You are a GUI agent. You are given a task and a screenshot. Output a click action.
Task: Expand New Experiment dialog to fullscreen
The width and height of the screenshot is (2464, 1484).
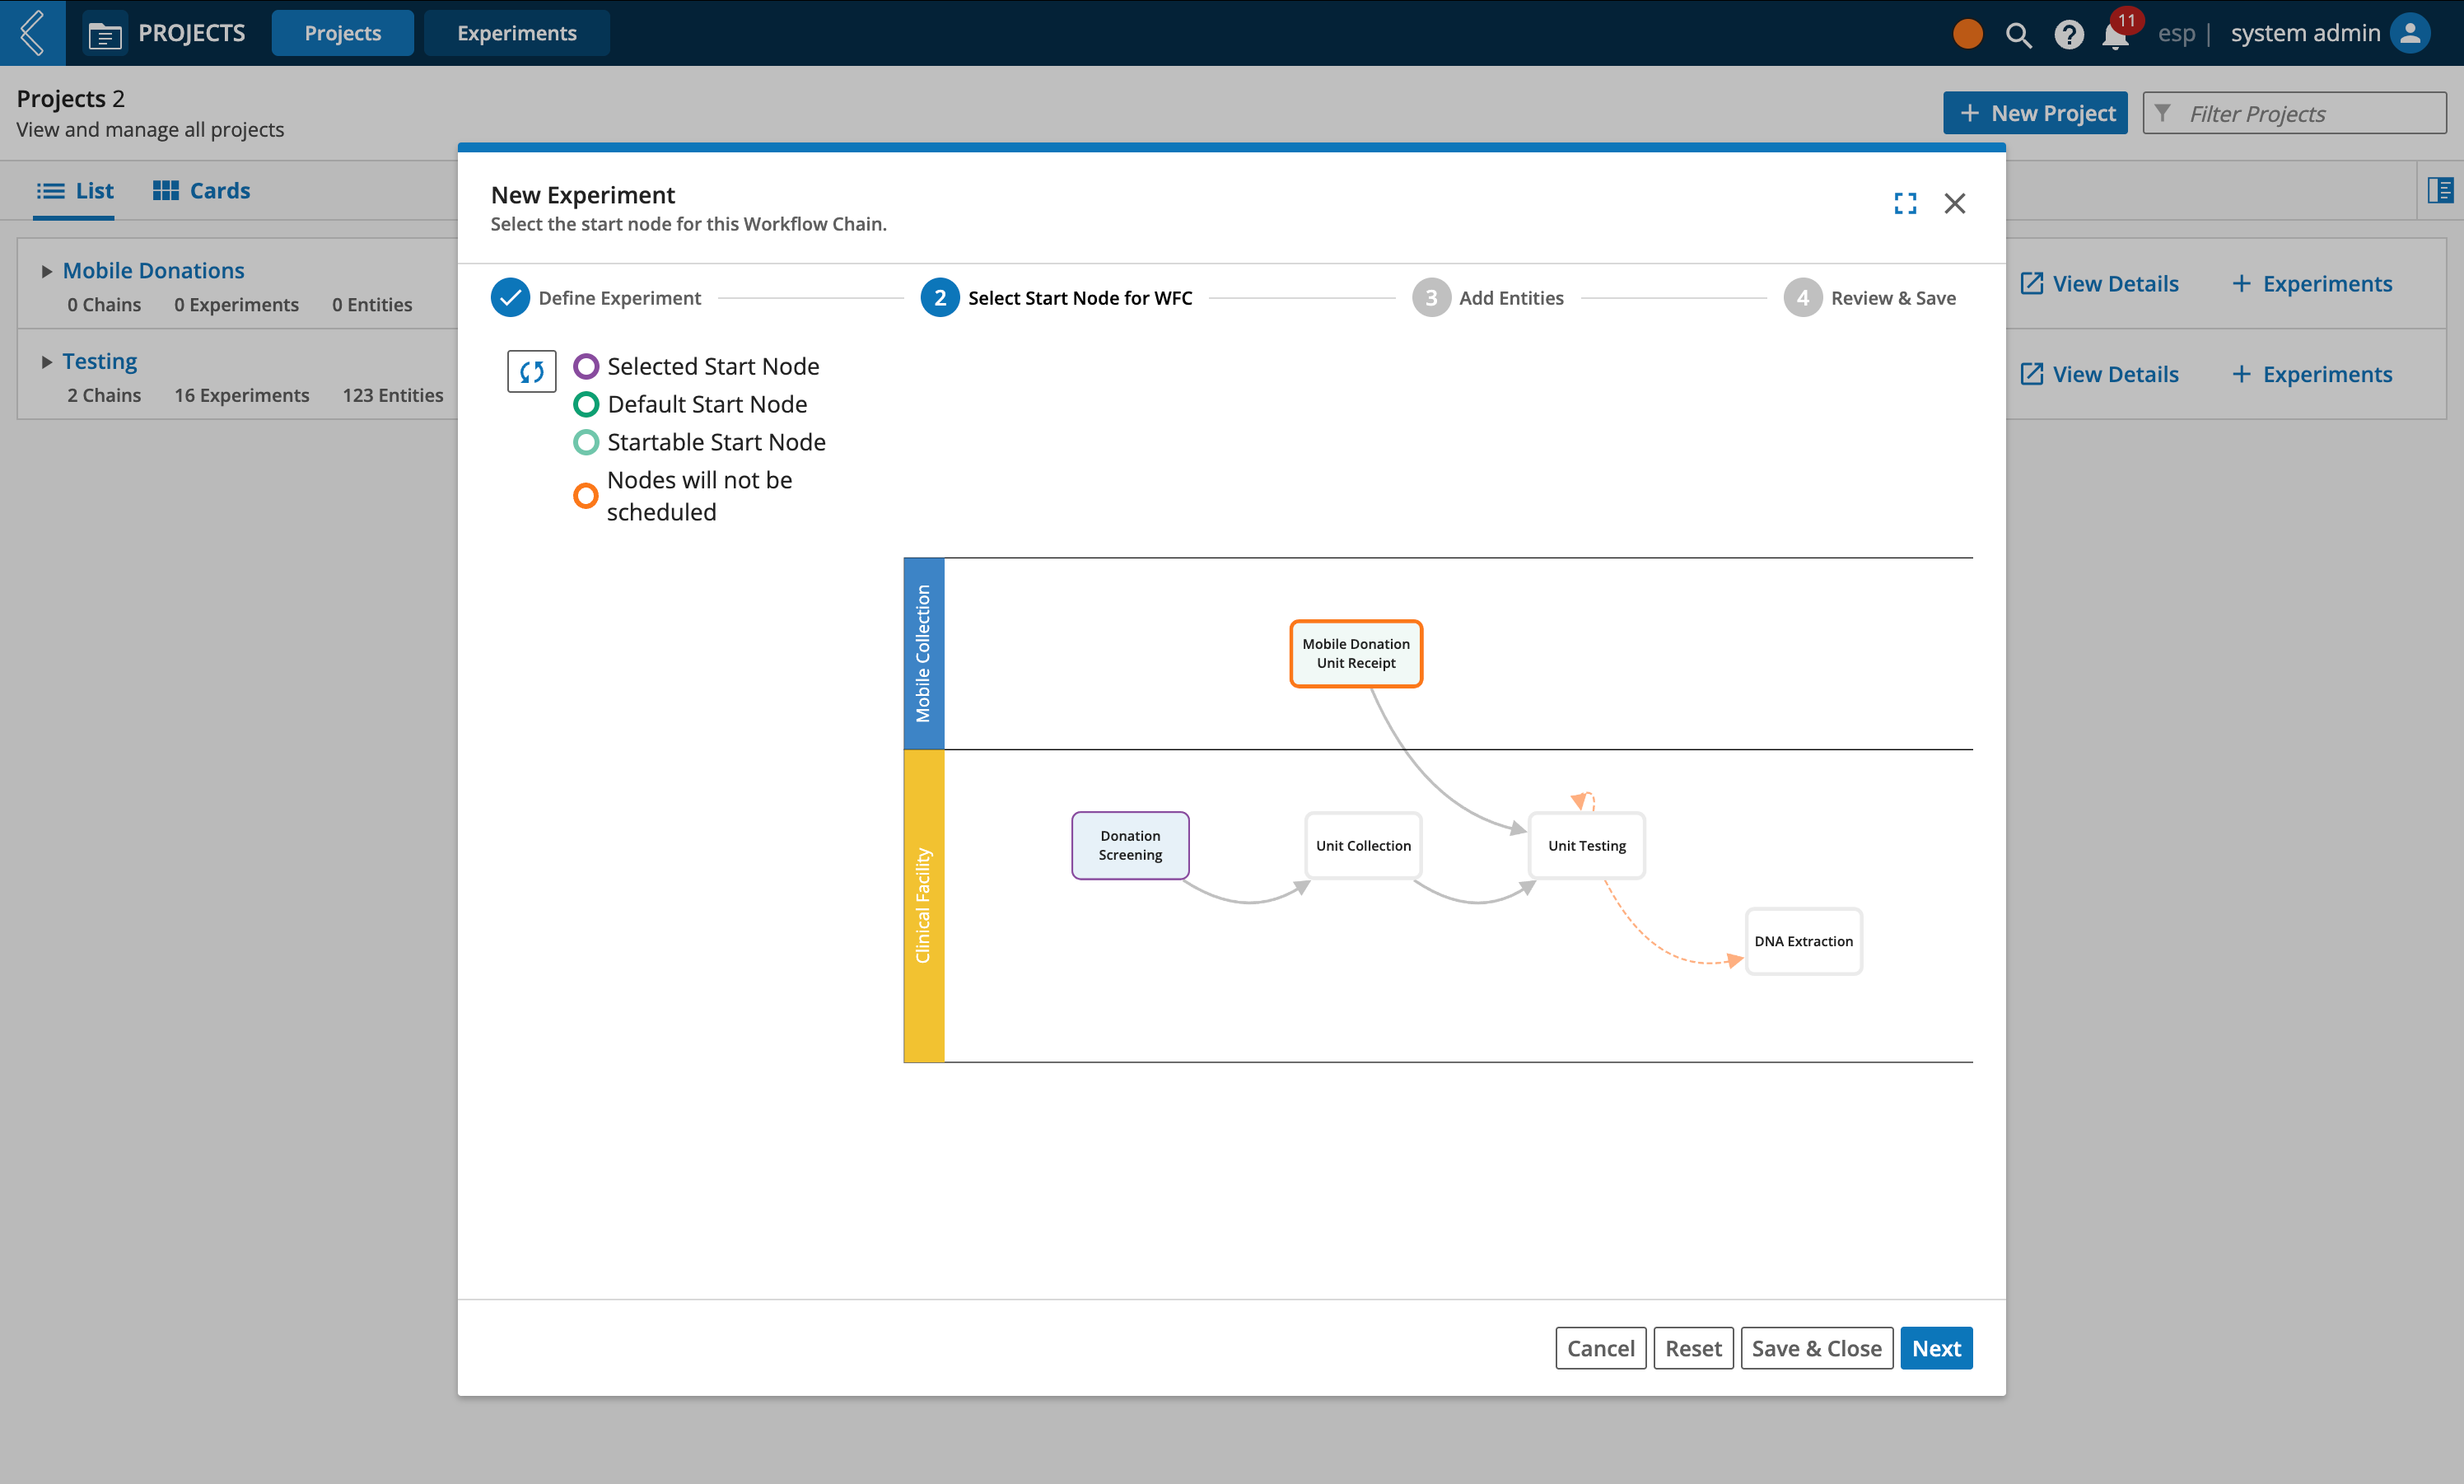[x=1905, y=203]
